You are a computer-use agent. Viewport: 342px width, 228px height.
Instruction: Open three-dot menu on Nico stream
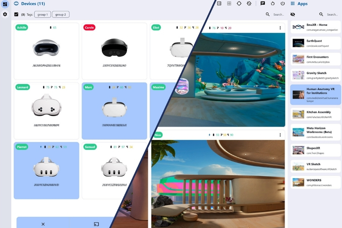280,135
